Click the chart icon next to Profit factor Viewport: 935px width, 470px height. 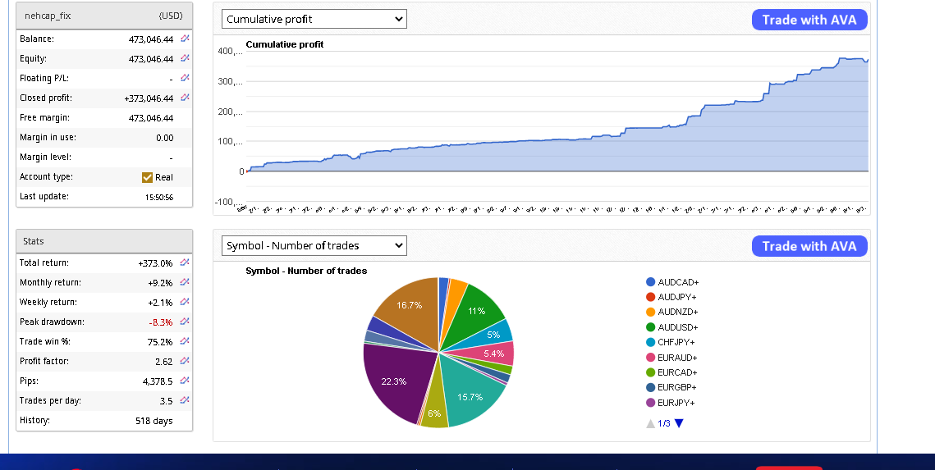click(x=185, y=361)
